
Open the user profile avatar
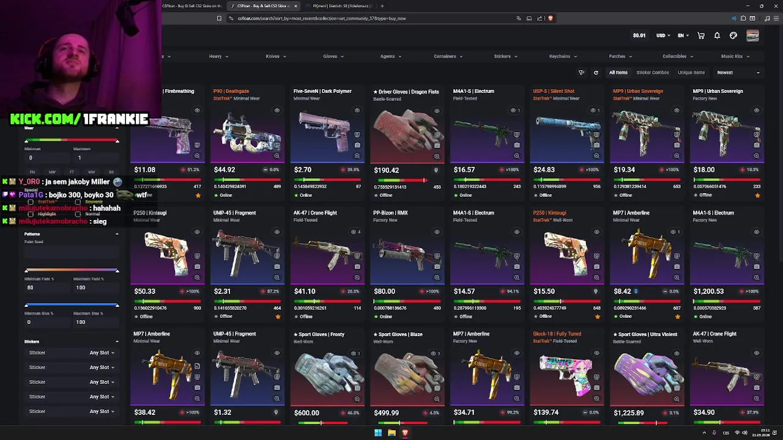coord(752,35)
